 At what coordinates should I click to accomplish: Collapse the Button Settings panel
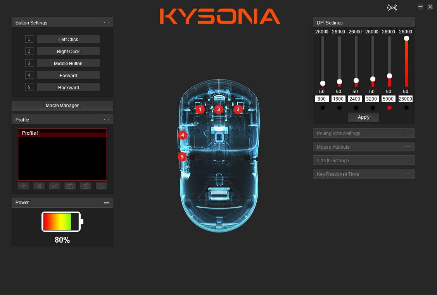(107, 23)
